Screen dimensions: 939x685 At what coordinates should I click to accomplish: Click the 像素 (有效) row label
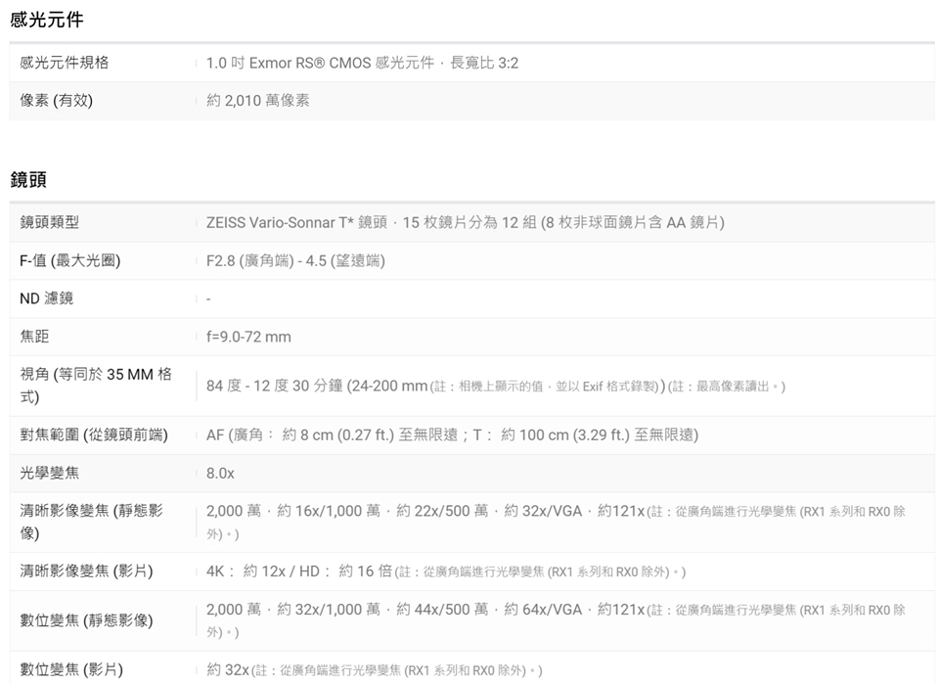57,100
